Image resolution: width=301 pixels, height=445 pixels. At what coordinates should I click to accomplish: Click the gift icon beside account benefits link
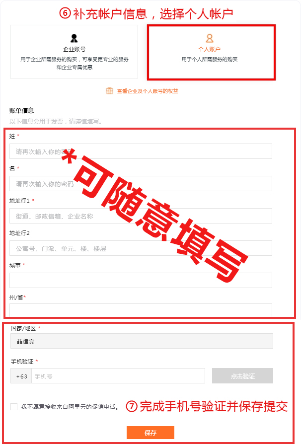click(x=110, y=91)
